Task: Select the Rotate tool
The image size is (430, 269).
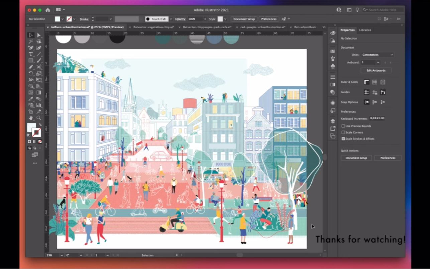Action: [31, 73]
